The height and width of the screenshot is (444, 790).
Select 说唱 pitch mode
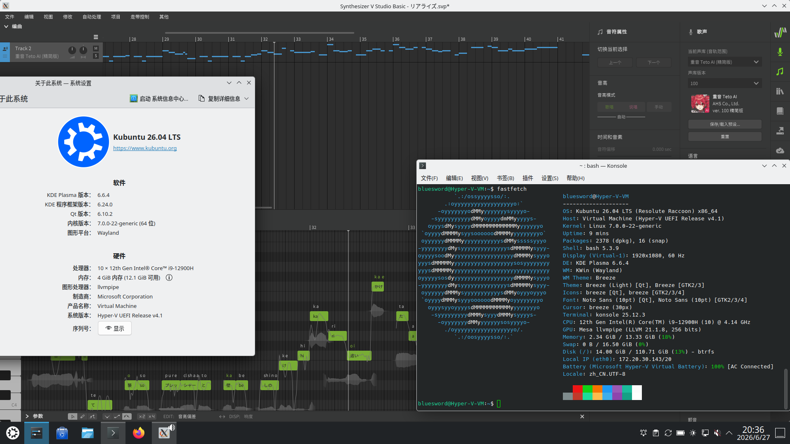(x=633, y=107)
